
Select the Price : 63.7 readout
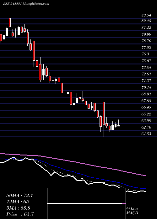point(20,214)
